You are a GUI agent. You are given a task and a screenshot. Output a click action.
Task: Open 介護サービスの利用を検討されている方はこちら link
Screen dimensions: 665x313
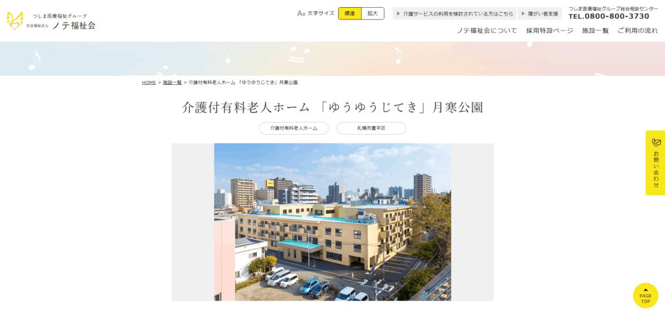(455, 14)
